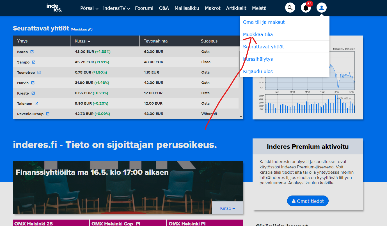Open Kreate external link icon
This screenshot has width=387, height=226.
[x=33, y=93]
